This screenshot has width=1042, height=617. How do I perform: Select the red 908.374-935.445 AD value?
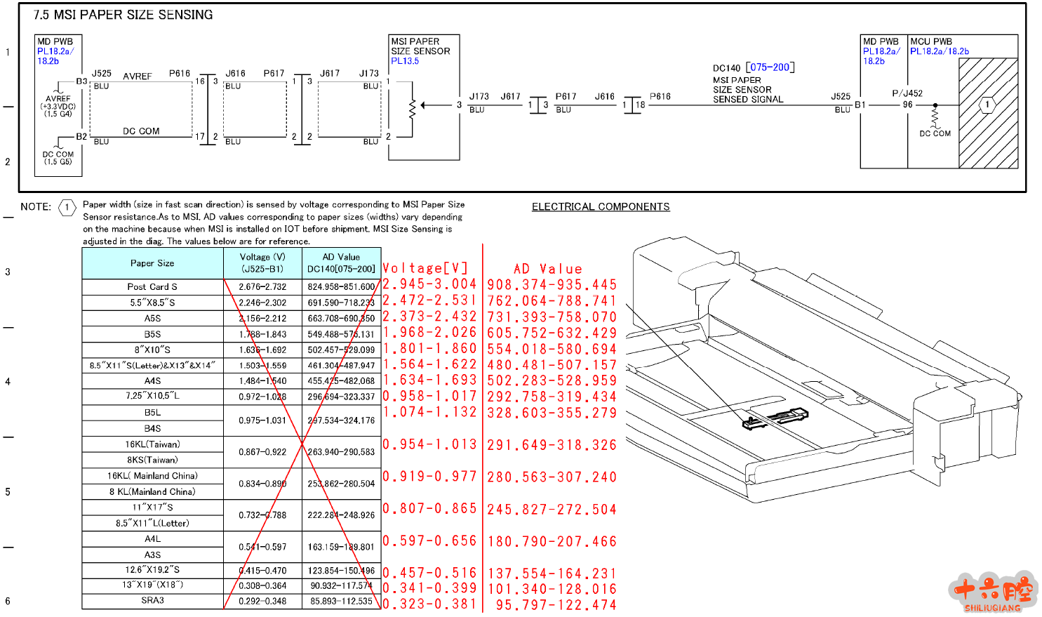(552, 285)
